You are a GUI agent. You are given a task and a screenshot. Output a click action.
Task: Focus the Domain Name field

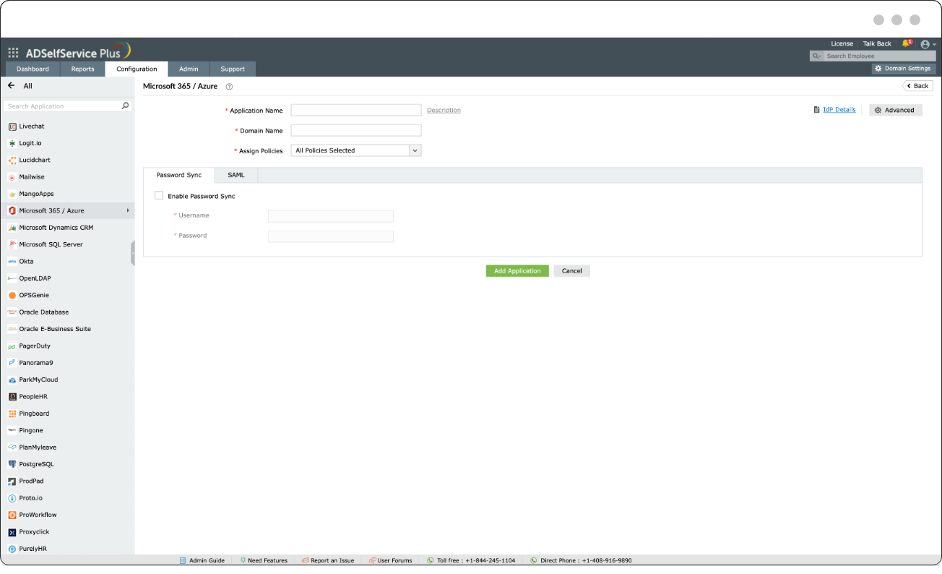356,130
